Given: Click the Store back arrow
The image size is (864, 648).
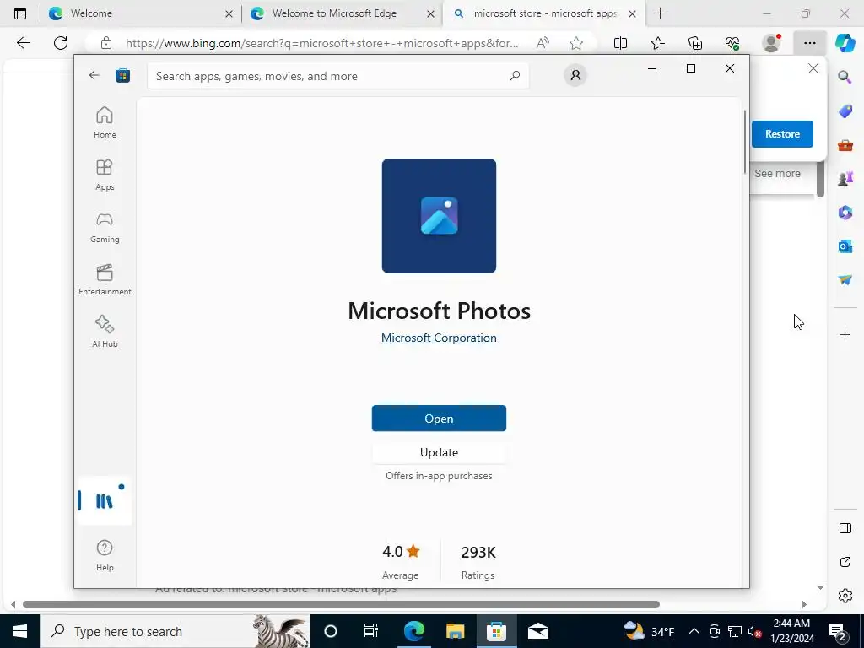Looking at the screenshot, I should click(94, 75).
